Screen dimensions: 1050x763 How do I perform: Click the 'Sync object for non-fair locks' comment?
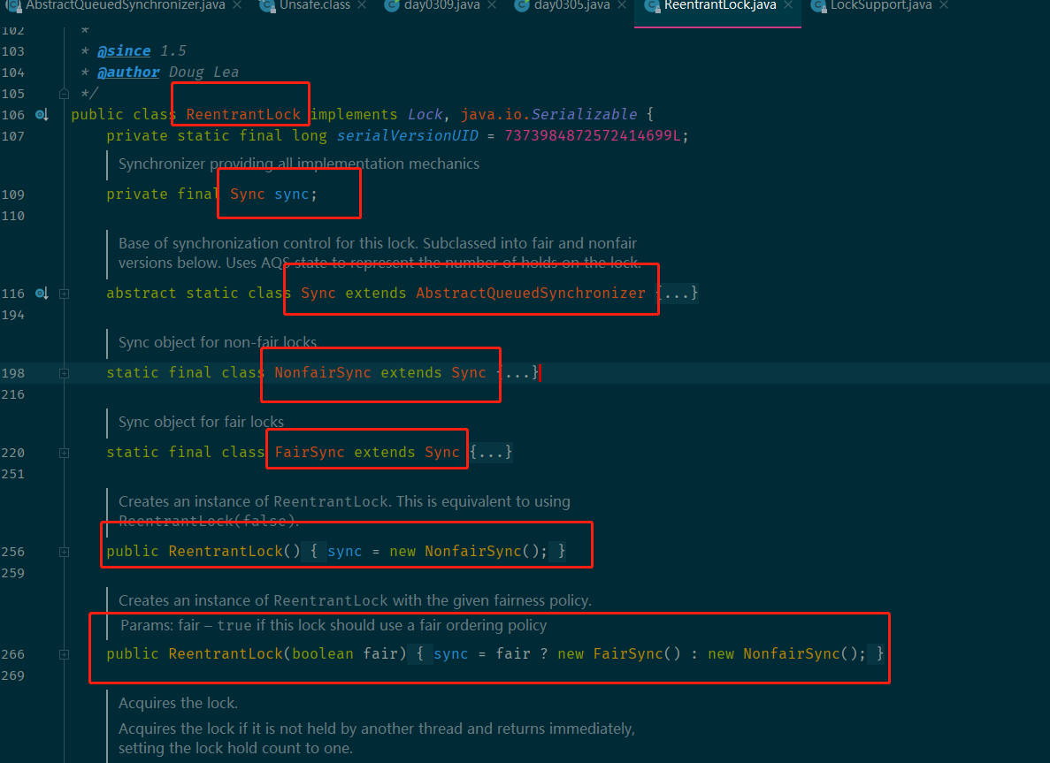[218, 342]
